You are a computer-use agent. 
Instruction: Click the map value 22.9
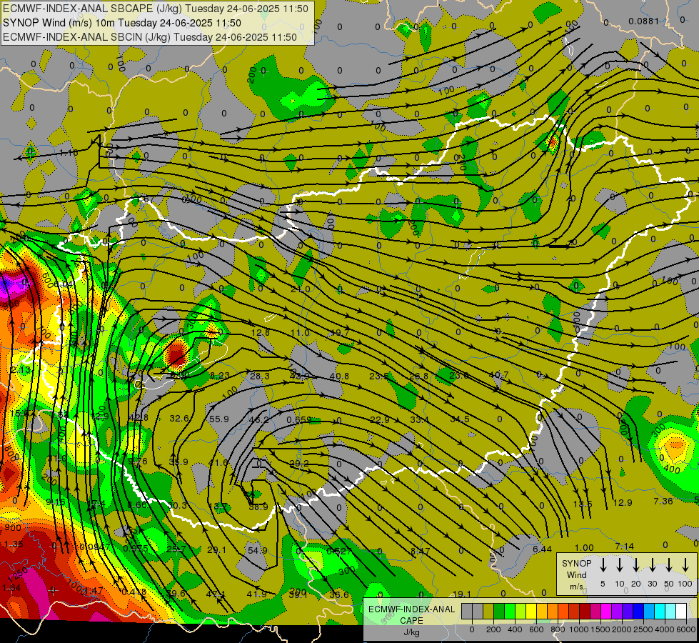tap(380, 419)
